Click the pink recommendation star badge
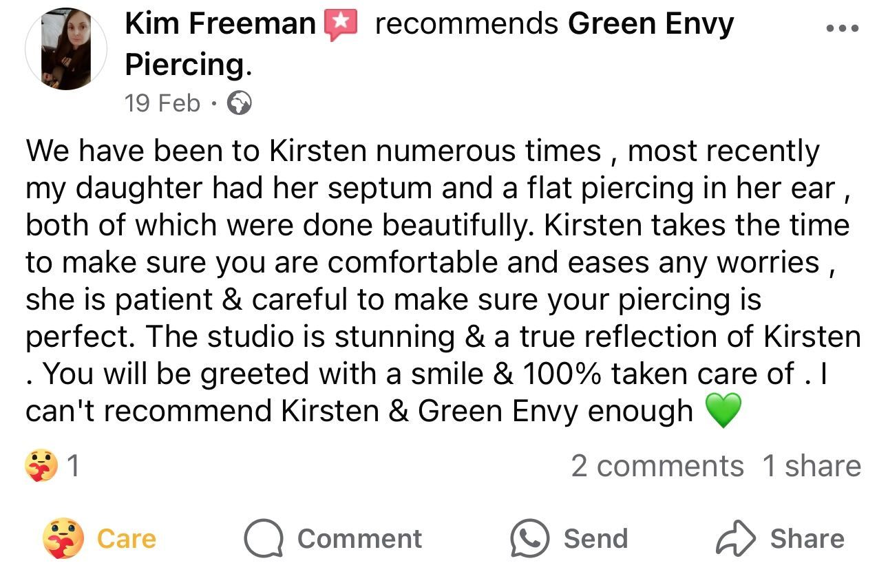Screen dimensions: 888x563 coord(341,25)
